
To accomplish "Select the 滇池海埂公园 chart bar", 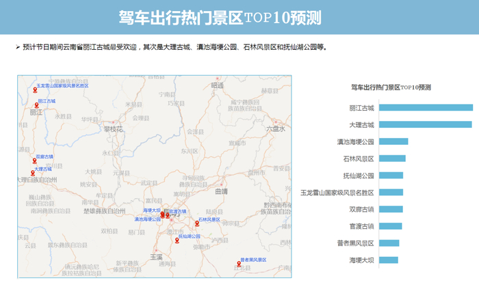I will point(393,141).
